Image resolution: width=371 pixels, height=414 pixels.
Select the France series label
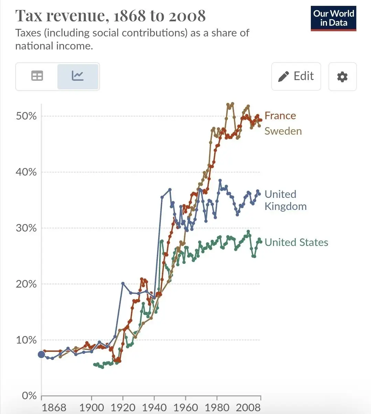[280, 116]
